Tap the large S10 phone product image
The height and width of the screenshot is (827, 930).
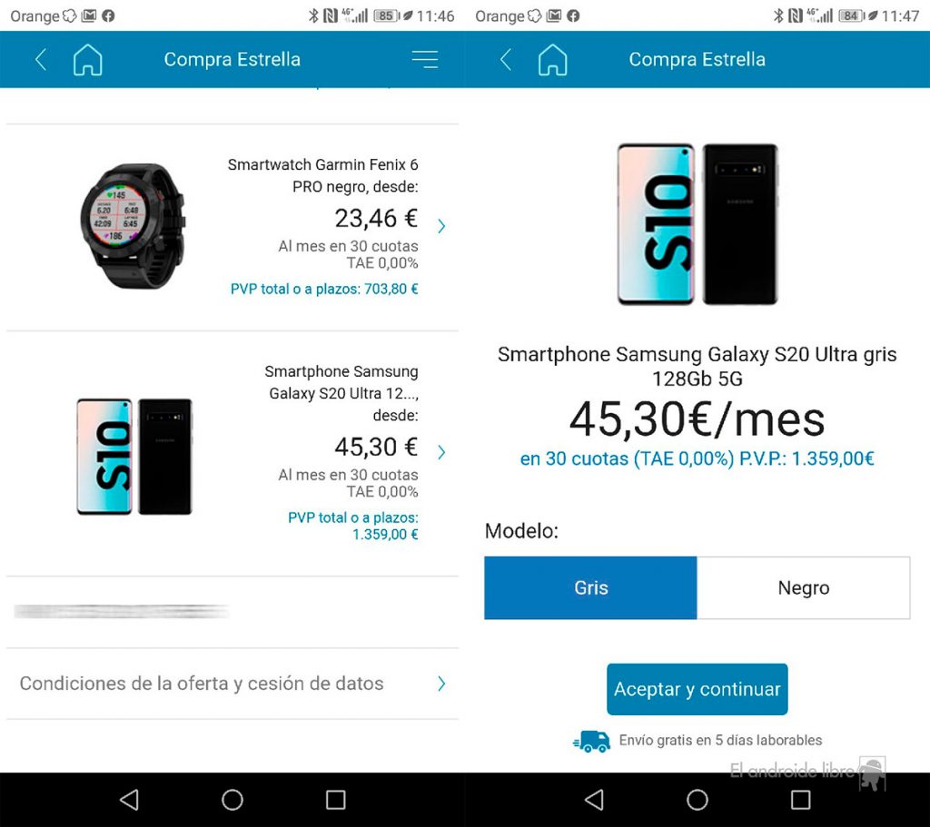coord(697,224)
